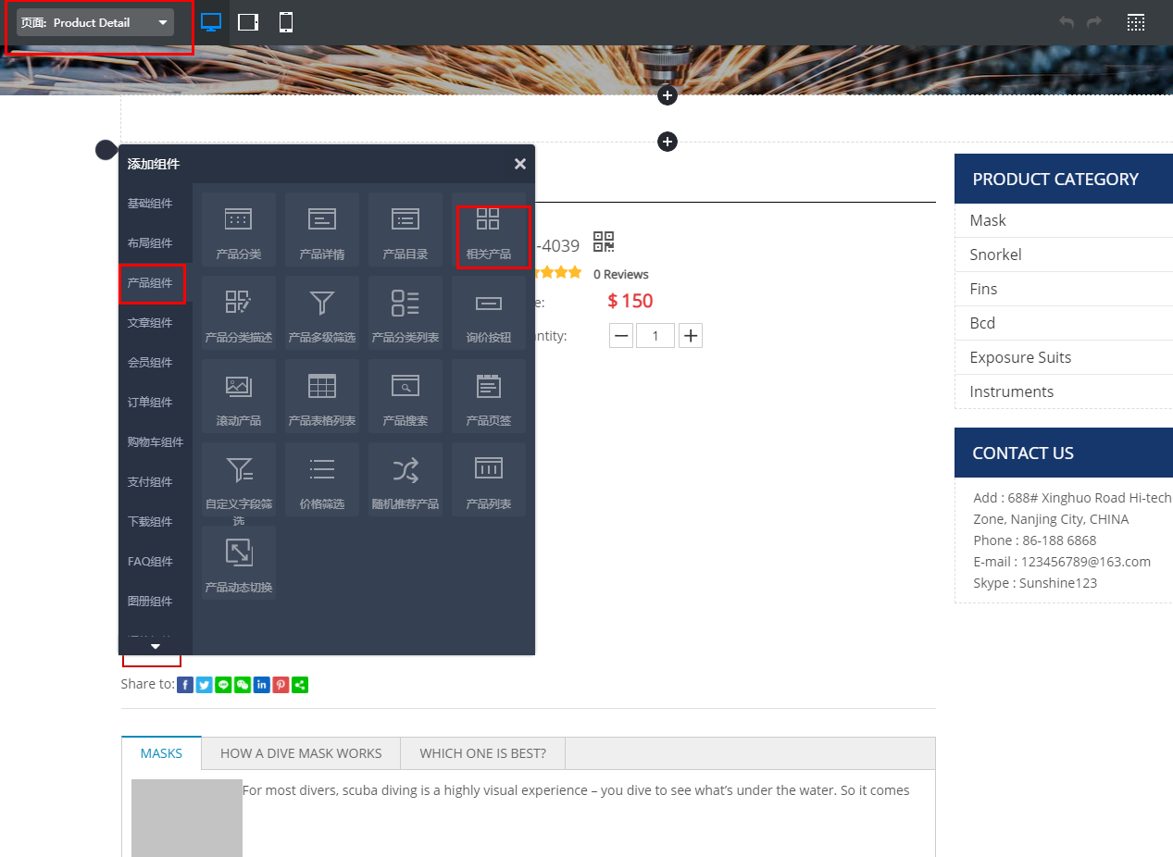Choose the 随机推荐产品 shuffle component
1173x857 pixels.
pos(405,479)
